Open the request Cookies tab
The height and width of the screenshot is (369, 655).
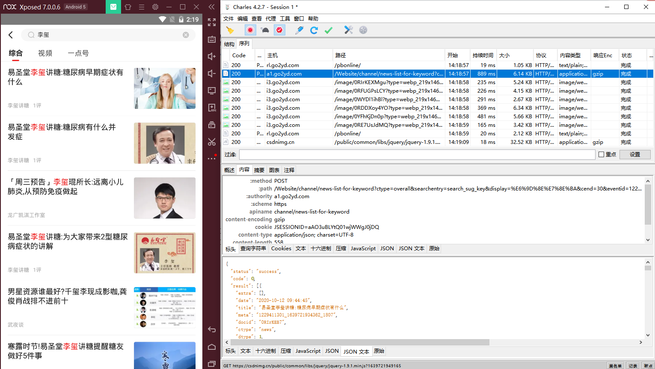(x=281, y=249)
